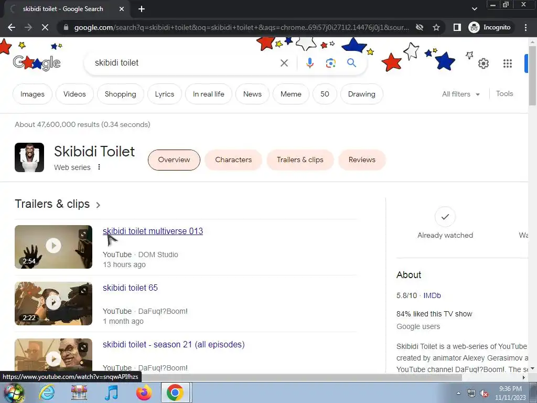This screenshot has width=537, height=403.
Task: Open the skibidi toilet multiverse 013 link
Action: tap(153, 231)
